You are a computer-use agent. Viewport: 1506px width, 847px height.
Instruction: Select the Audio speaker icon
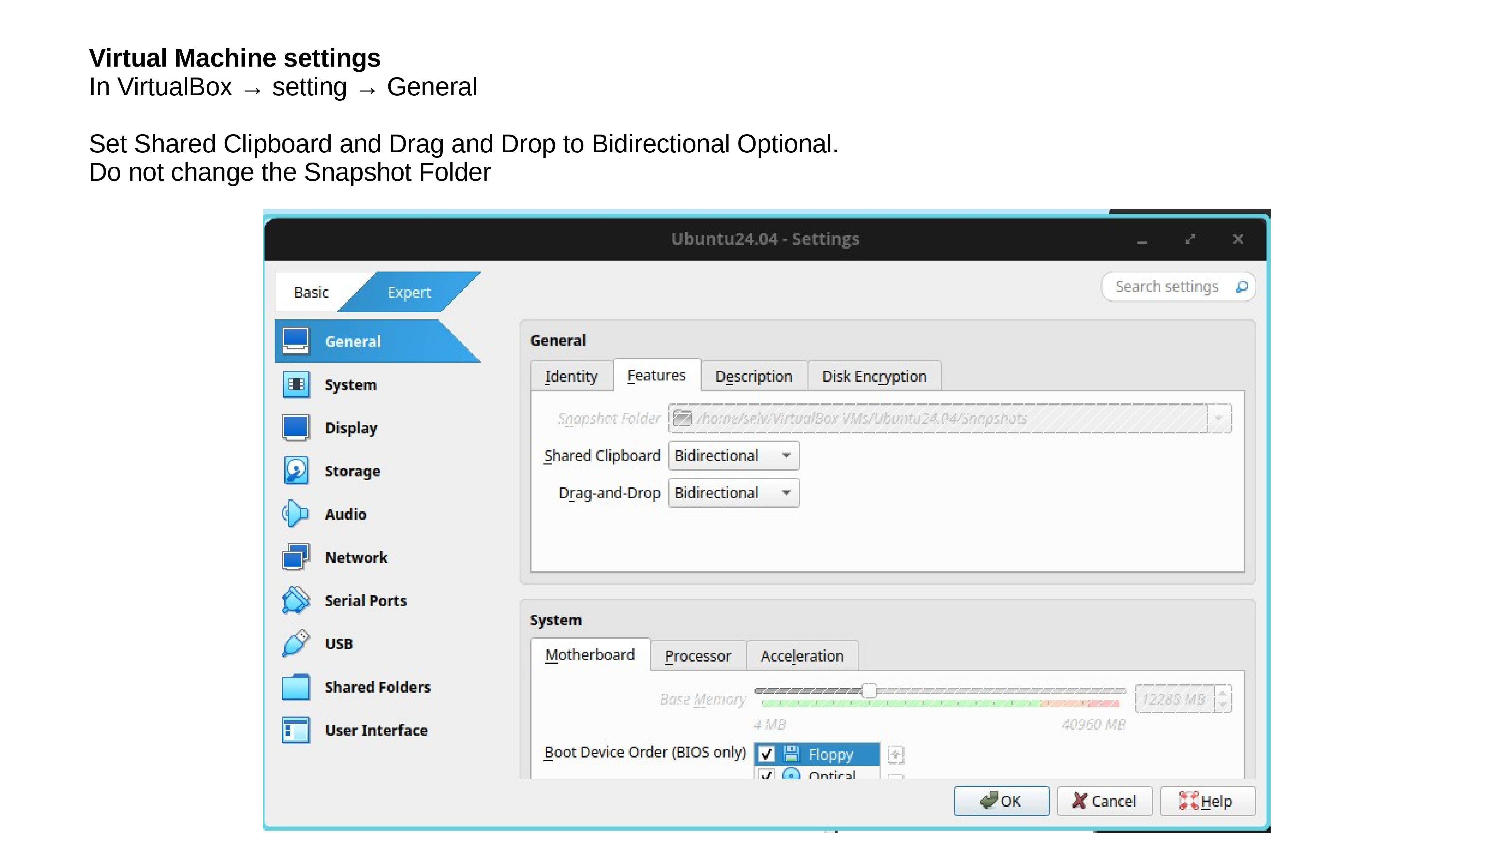click(x=296, y=514)
